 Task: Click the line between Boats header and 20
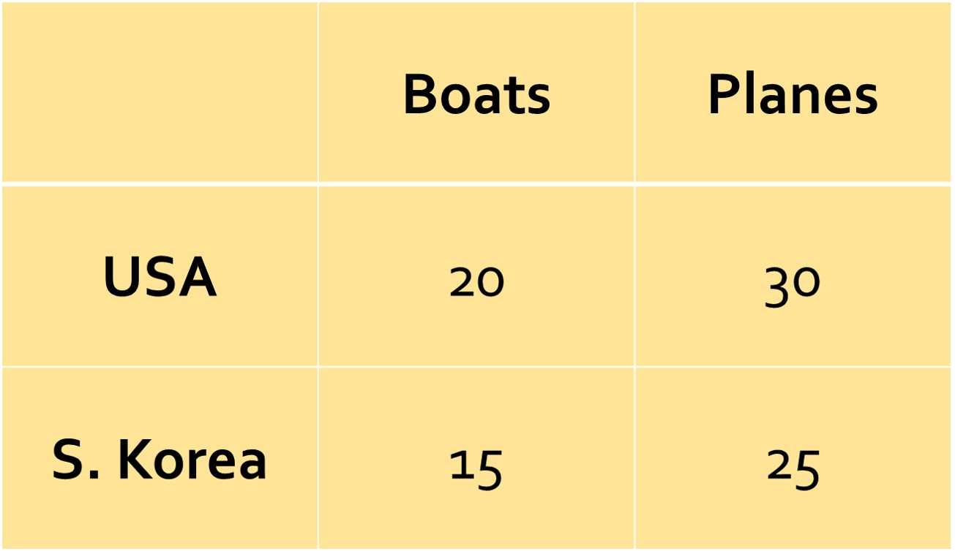click(x=476, y=183)
